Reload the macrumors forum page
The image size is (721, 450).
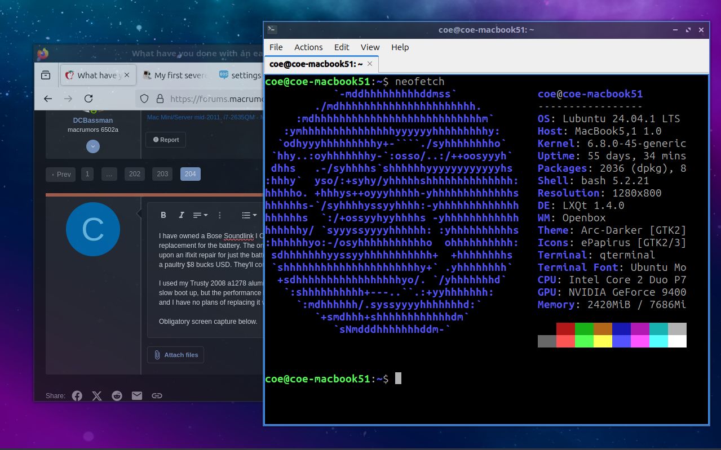coord(89,99)
